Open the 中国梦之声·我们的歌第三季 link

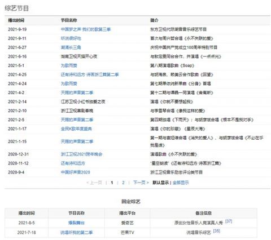click(86, 29)
